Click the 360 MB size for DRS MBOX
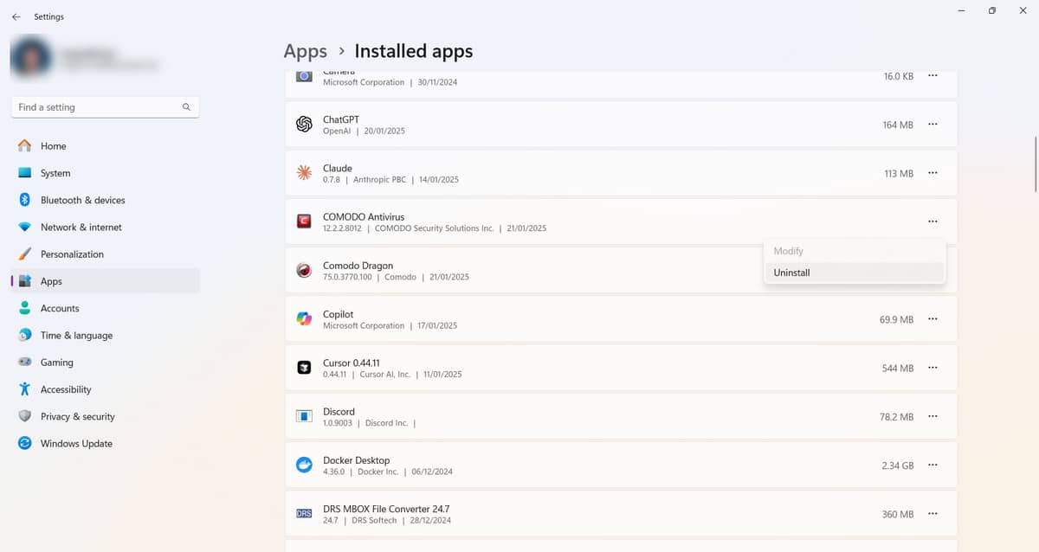 (898, 514)
